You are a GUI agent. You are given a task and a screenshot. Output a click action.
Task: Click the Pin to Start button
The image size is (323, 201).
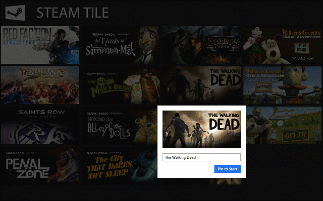pyautogui.click(x=227, y=169)
